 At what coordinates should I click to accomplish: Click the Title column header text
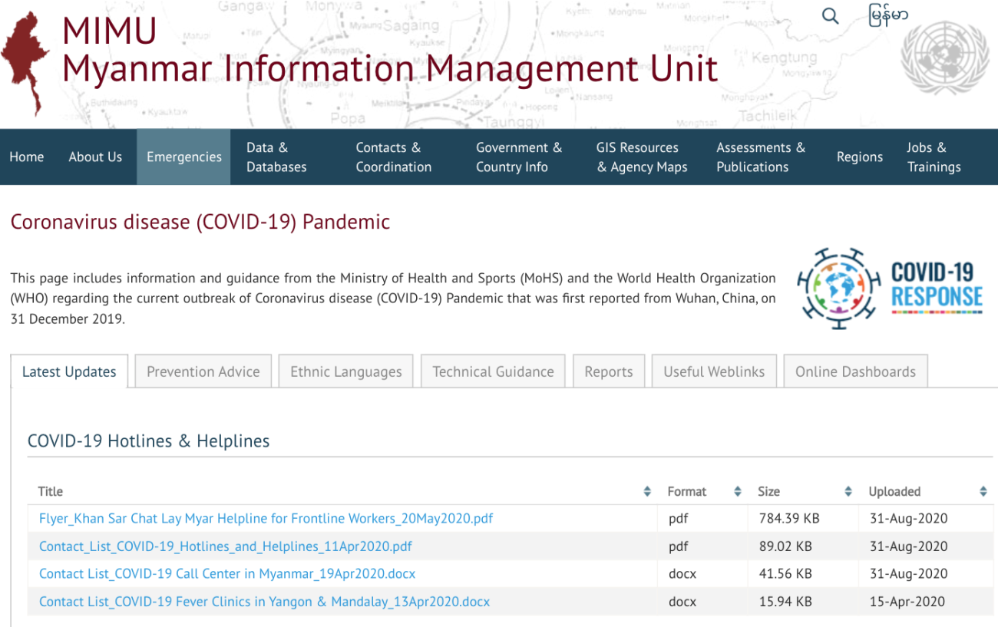tap(51, 491)
